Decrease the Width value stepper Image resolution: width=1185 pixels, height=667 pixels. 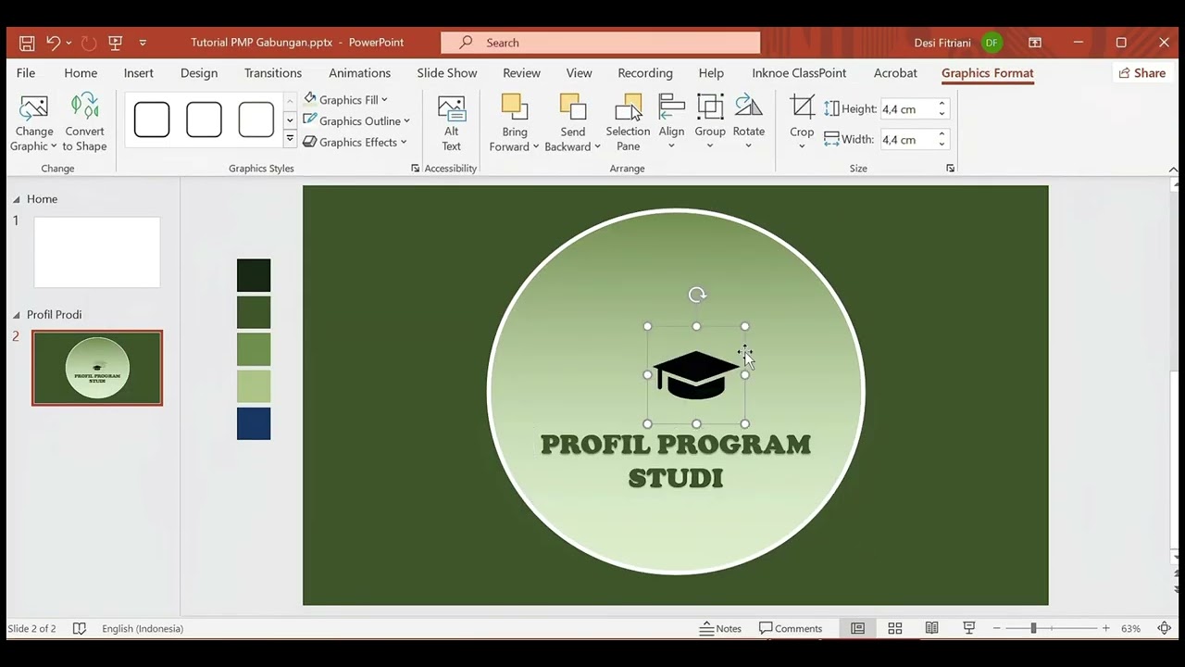[942, 145]
